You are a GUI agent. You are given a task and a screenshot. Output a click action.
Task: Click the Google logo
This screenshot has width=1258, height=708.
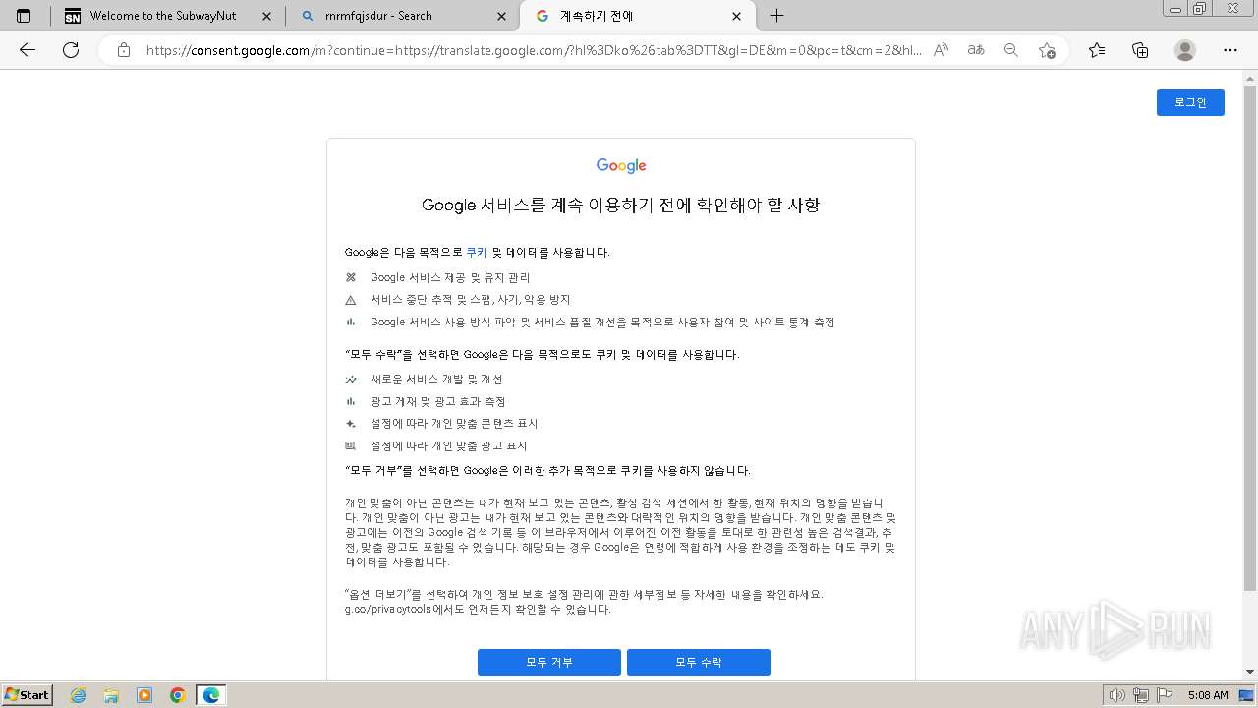[621, 165]
